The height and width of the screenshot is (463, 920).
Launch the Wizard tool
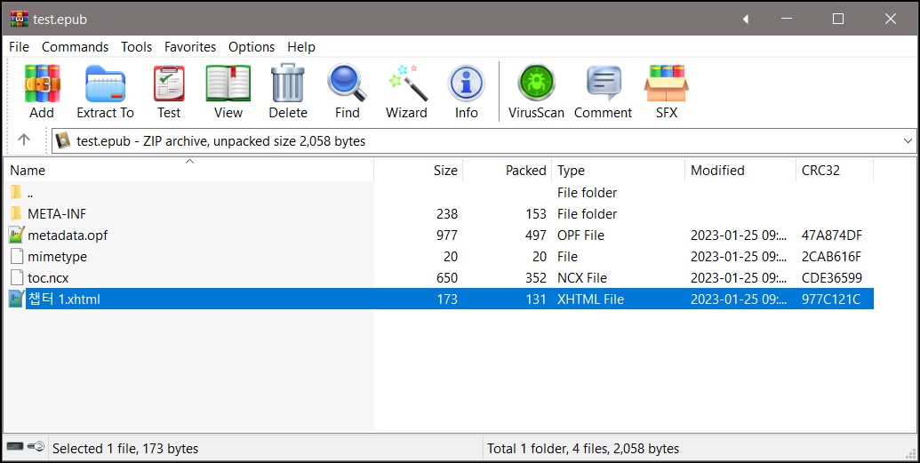tap(406, 91)
